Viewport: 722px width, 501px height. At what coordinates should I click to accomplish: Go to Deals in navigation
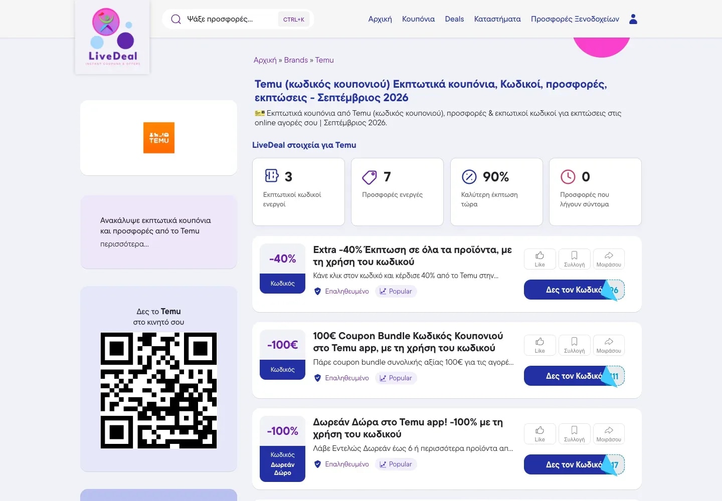pos(454,19)
